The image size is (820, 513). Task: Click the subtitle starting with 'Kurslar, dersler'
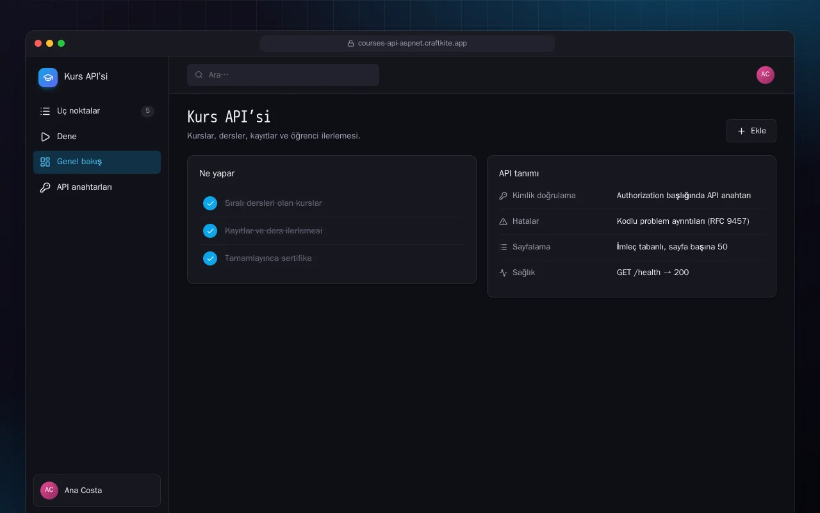274,136
